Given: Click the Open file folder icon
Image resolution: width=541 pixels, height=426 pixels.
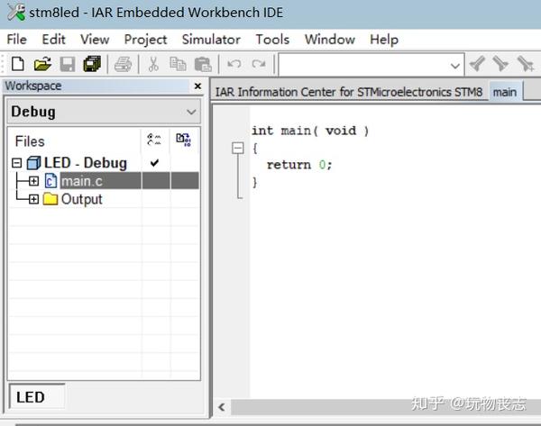Looking at the screenshot, I should [42, 64].
